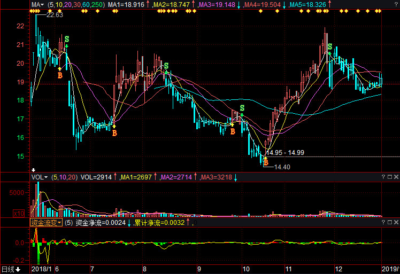The image size is (400, 274).
Task: Click the help icon on 资金流变 panel
Action: (x=383, y=222)
